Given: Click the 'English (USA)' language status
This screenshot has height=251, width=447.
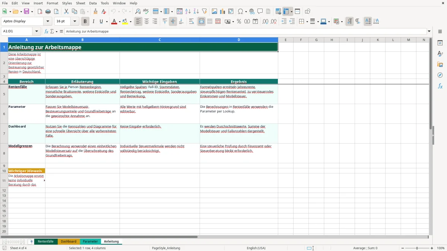Looking at the screenshot, I should tap(256, 248).
